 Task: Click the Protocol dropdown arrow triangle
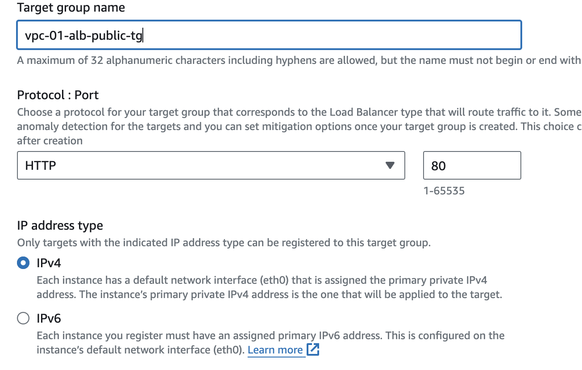pos(390,166)
